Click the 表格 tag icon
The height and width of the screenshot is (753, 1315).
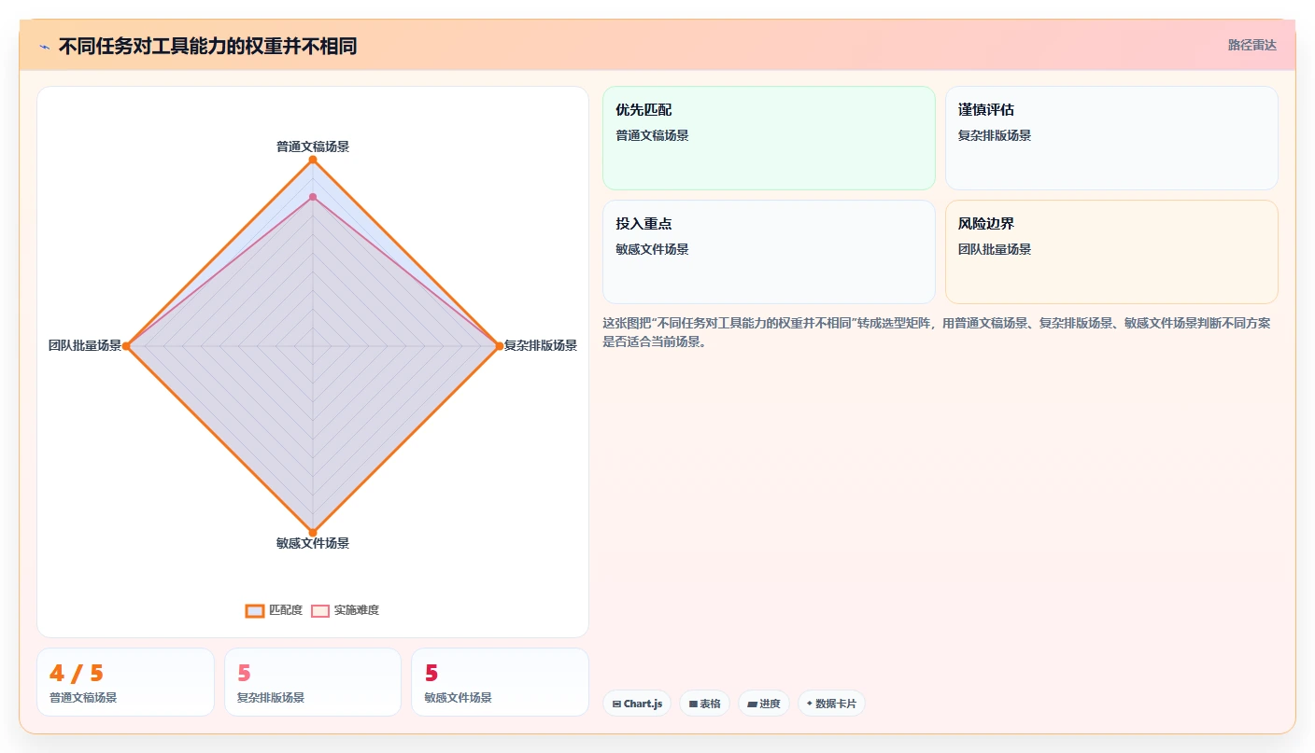point(693,704)
